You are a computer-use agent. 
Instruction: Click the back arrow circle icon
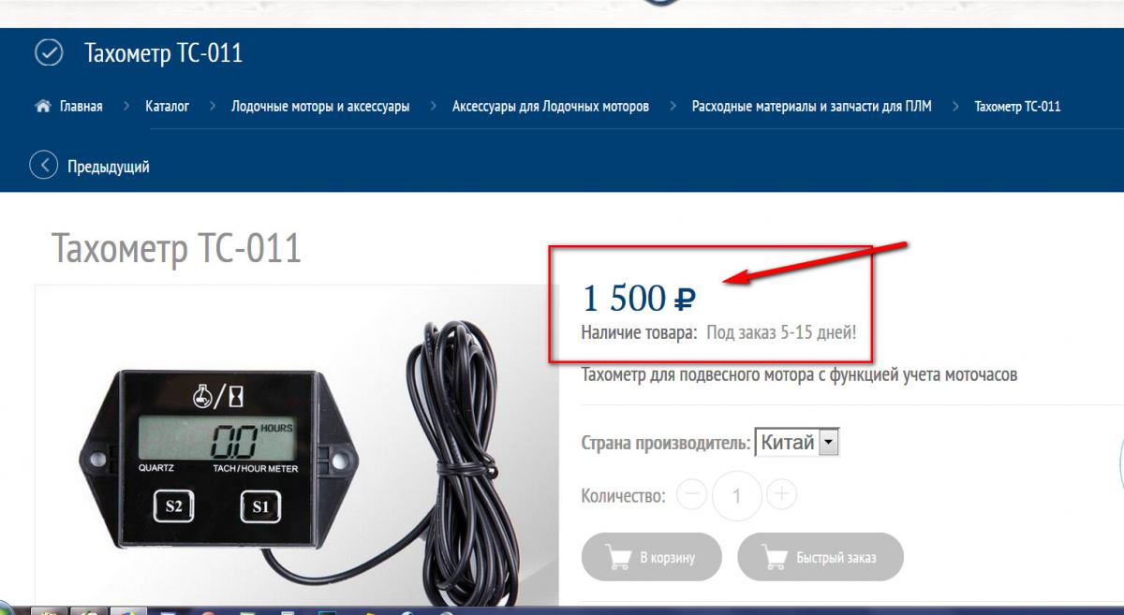click(x=44, y=166)
